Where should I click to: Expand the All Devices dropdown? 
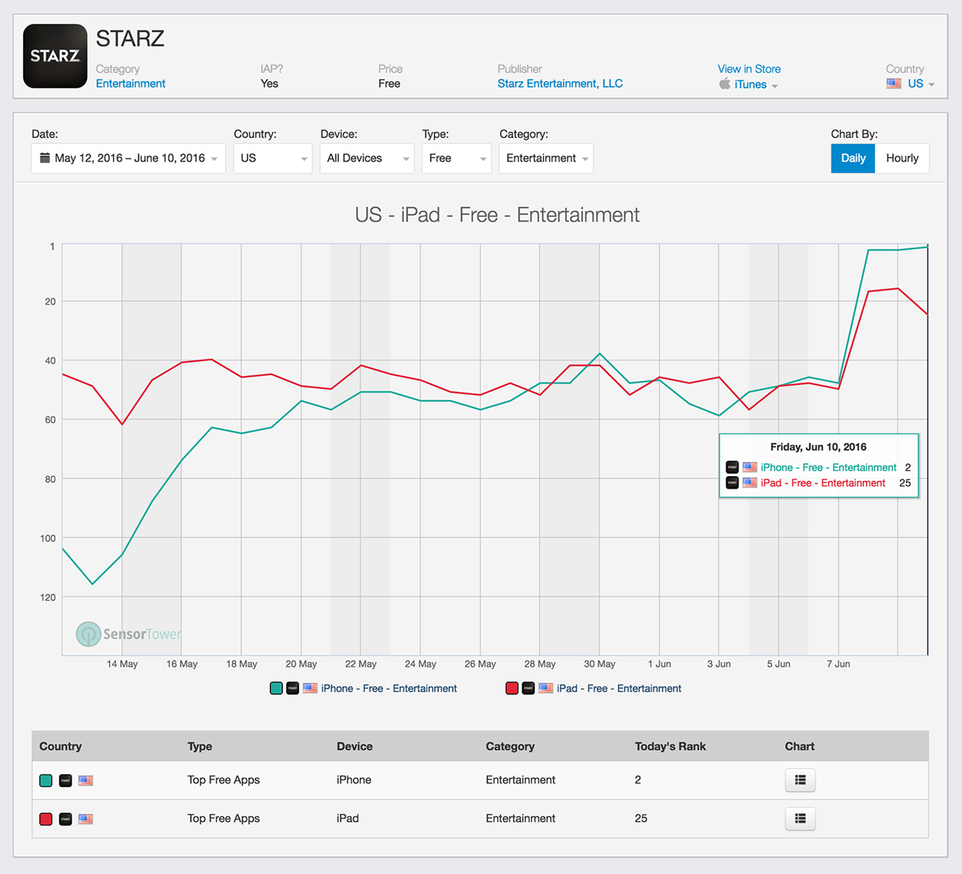click(367, 158)
